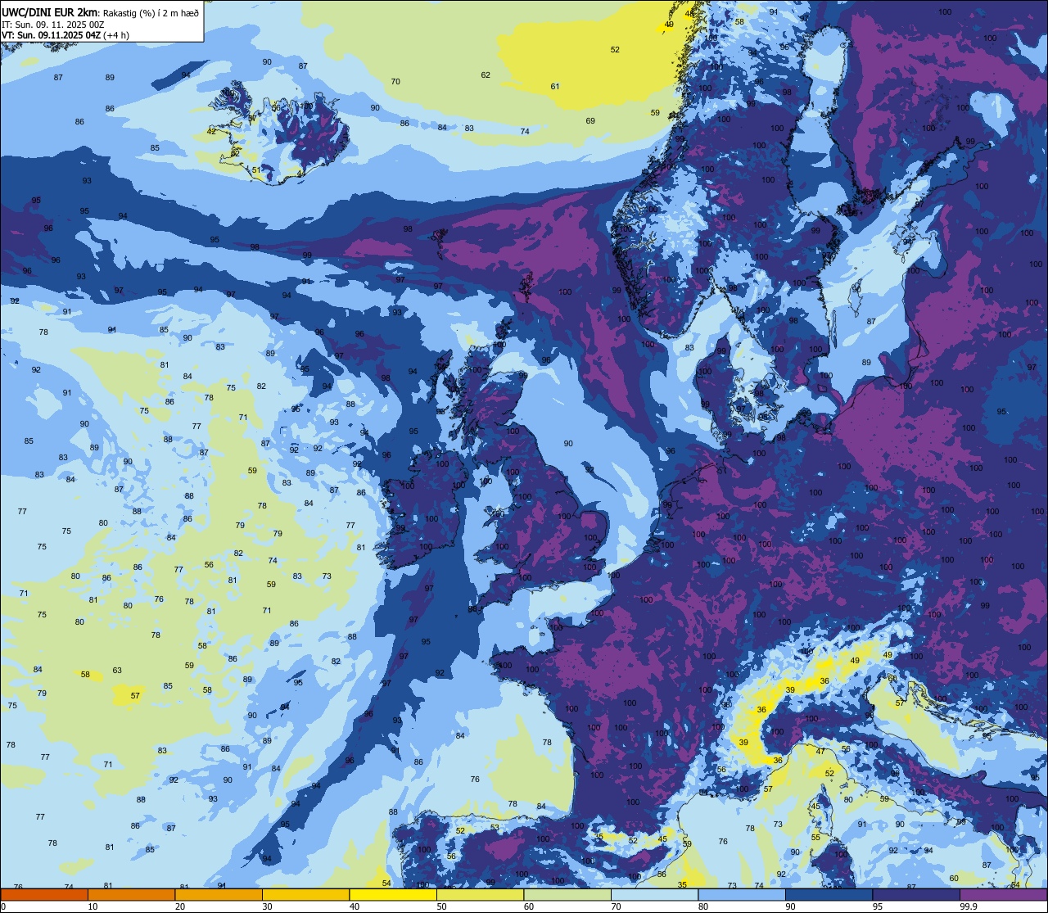
Task: Click the '48' value at the top edge
Action: pos(689,13)
